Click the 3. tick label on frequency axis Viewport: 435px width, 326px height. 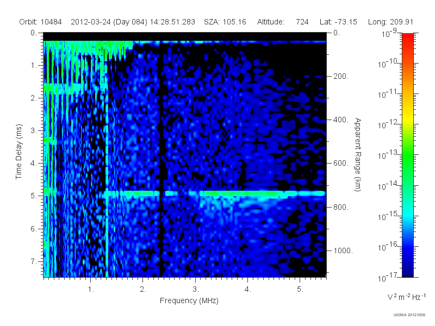click(196, 290)
